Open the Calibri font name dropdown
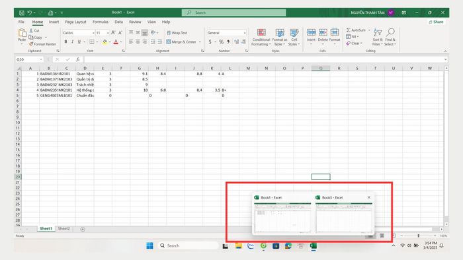This screenshot has width=463, height=260. click(93, 33)
